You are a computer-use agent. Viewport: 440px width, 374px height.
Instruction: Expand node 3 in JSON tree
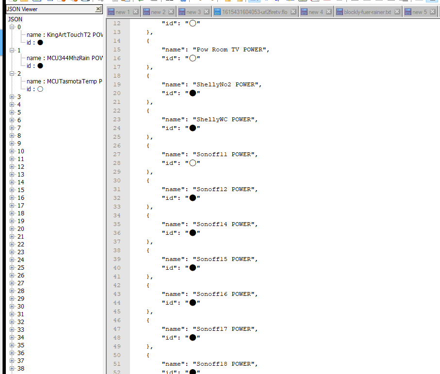tap(12, 97)
